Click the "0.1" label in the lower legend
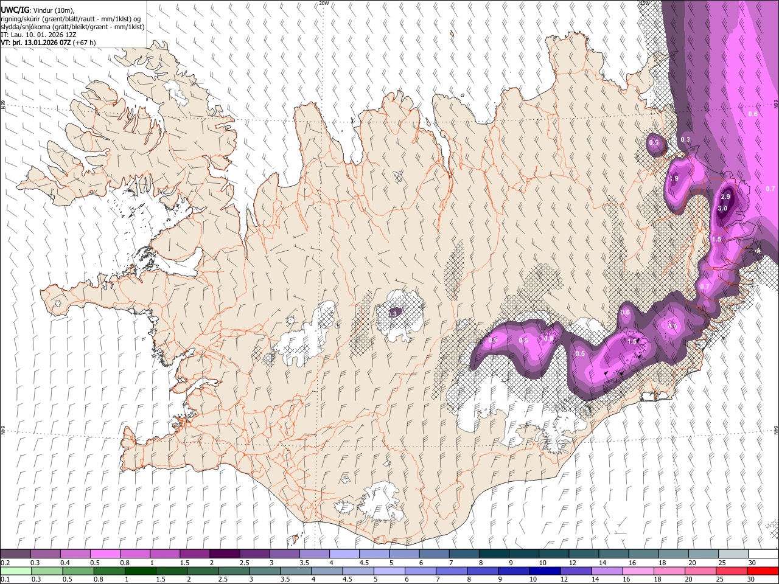 click(x=5, y=580)
